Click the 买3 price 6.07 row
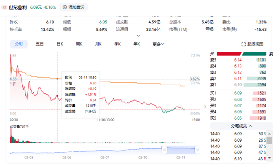 (x=238, y=105)
